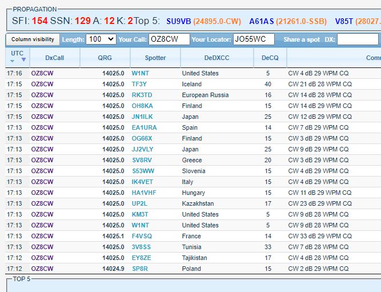Select comment CW 33 dB 29 WPM CQ
This screenshot has height=292, width=381.
point(320,236)
